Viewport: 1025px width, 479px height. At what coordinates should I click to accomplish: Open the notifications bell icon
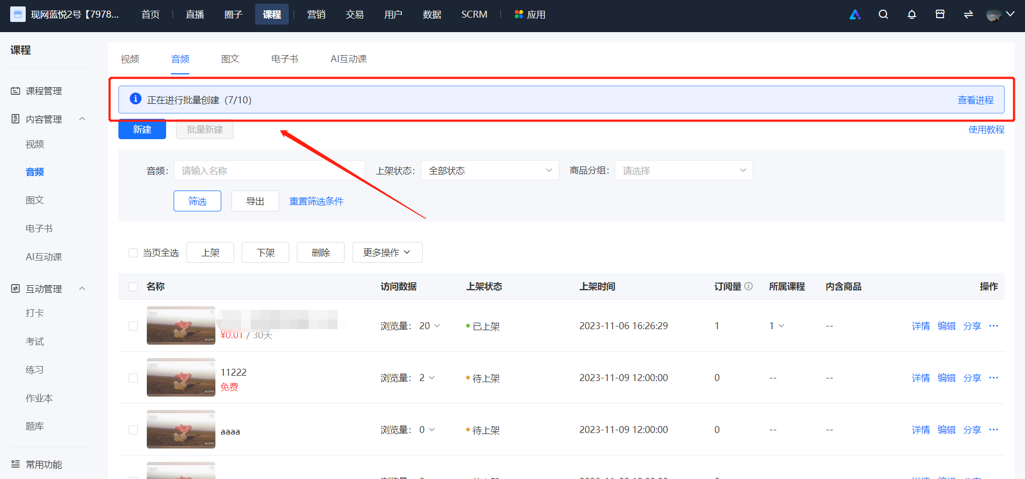[x=911, y=14]
